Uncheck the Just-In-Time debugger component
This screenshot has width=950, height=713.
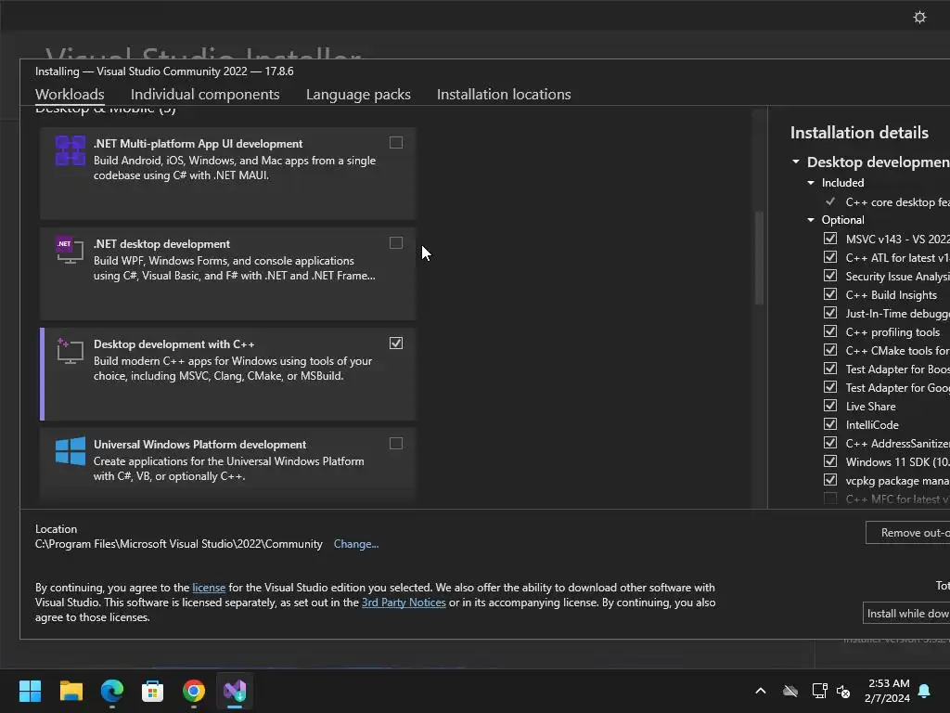[830, 313]
